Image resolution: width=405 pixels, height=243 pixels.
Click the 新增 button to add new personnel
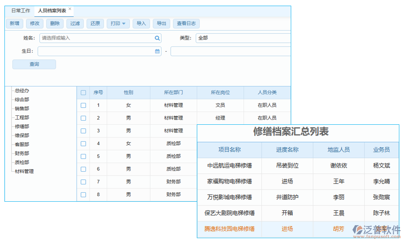[14, 23]
